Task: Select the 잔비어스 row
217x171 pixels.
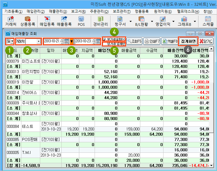Action: click(108, 92)
